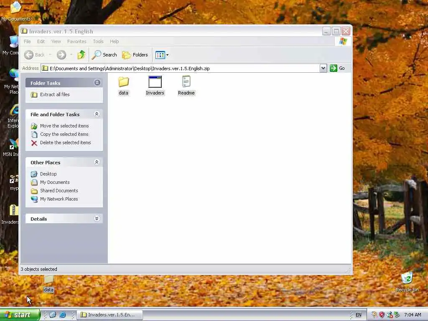The height and width of the screenshot is (321, 428).
Task: Open the File menu
Action: point(27,41)
